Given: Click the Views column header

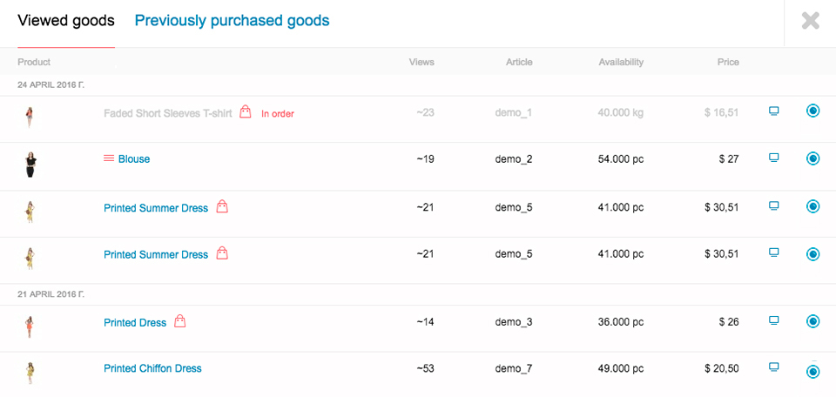Looking at the screenshot, I should [421, 62].
